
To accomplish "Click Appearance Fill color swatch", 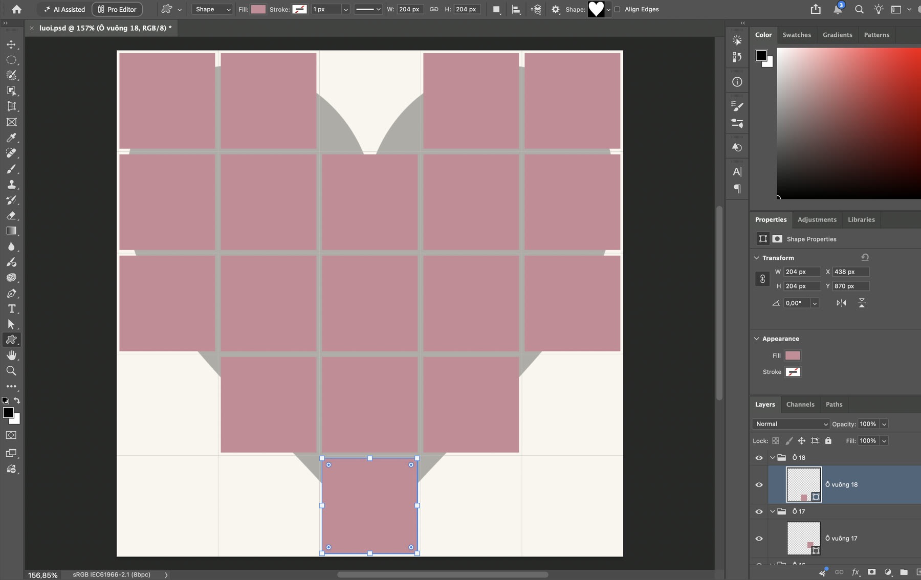I will click(x=793, y=355).
